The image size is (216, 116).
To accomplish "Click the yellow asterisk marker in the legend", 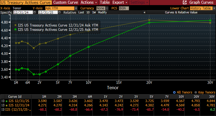I will pos(15,25).
